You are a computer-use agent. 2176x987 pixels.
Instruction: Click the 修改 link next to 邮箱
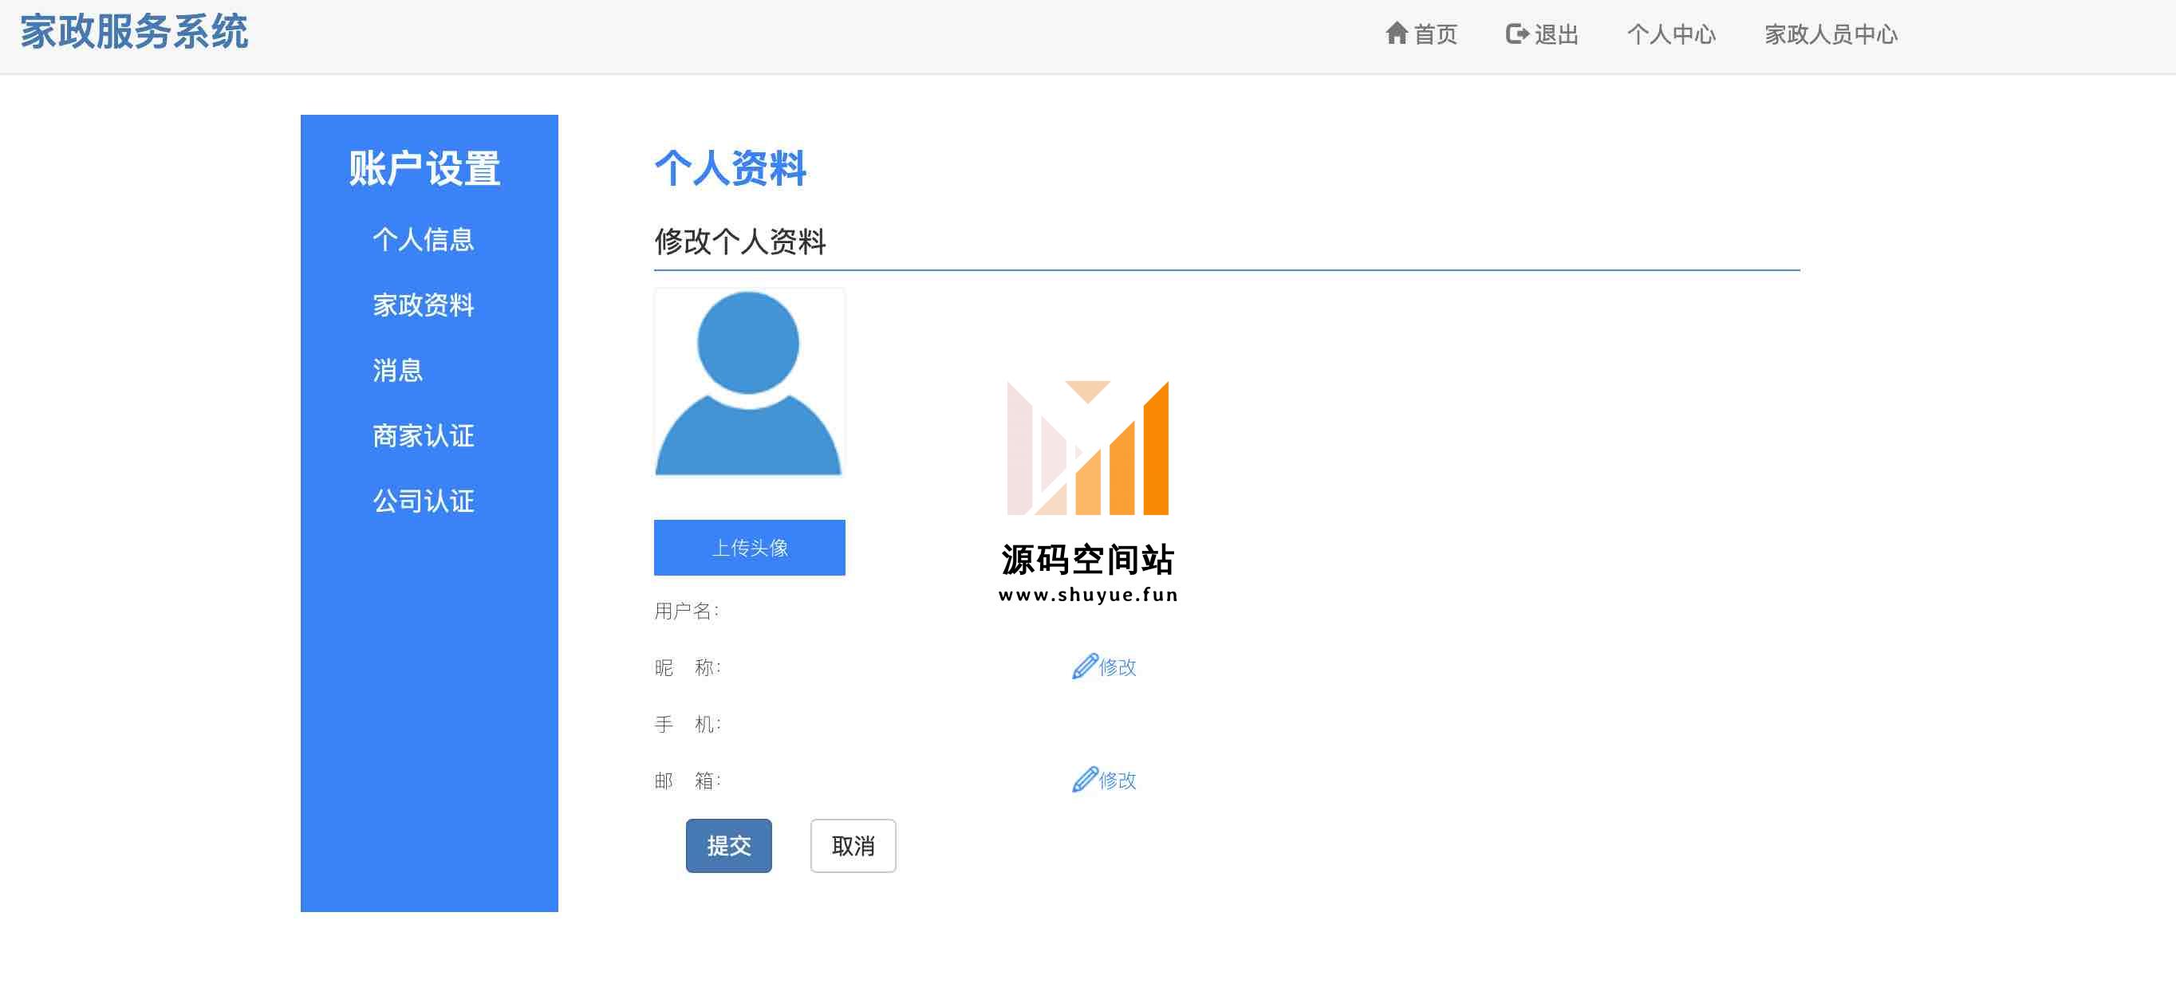click(1118, 781)
